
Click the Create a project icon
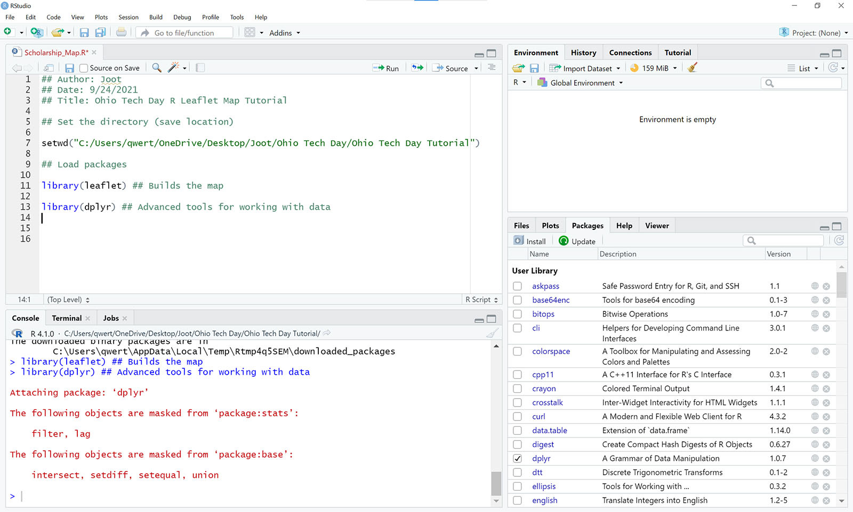coord(36,32)
